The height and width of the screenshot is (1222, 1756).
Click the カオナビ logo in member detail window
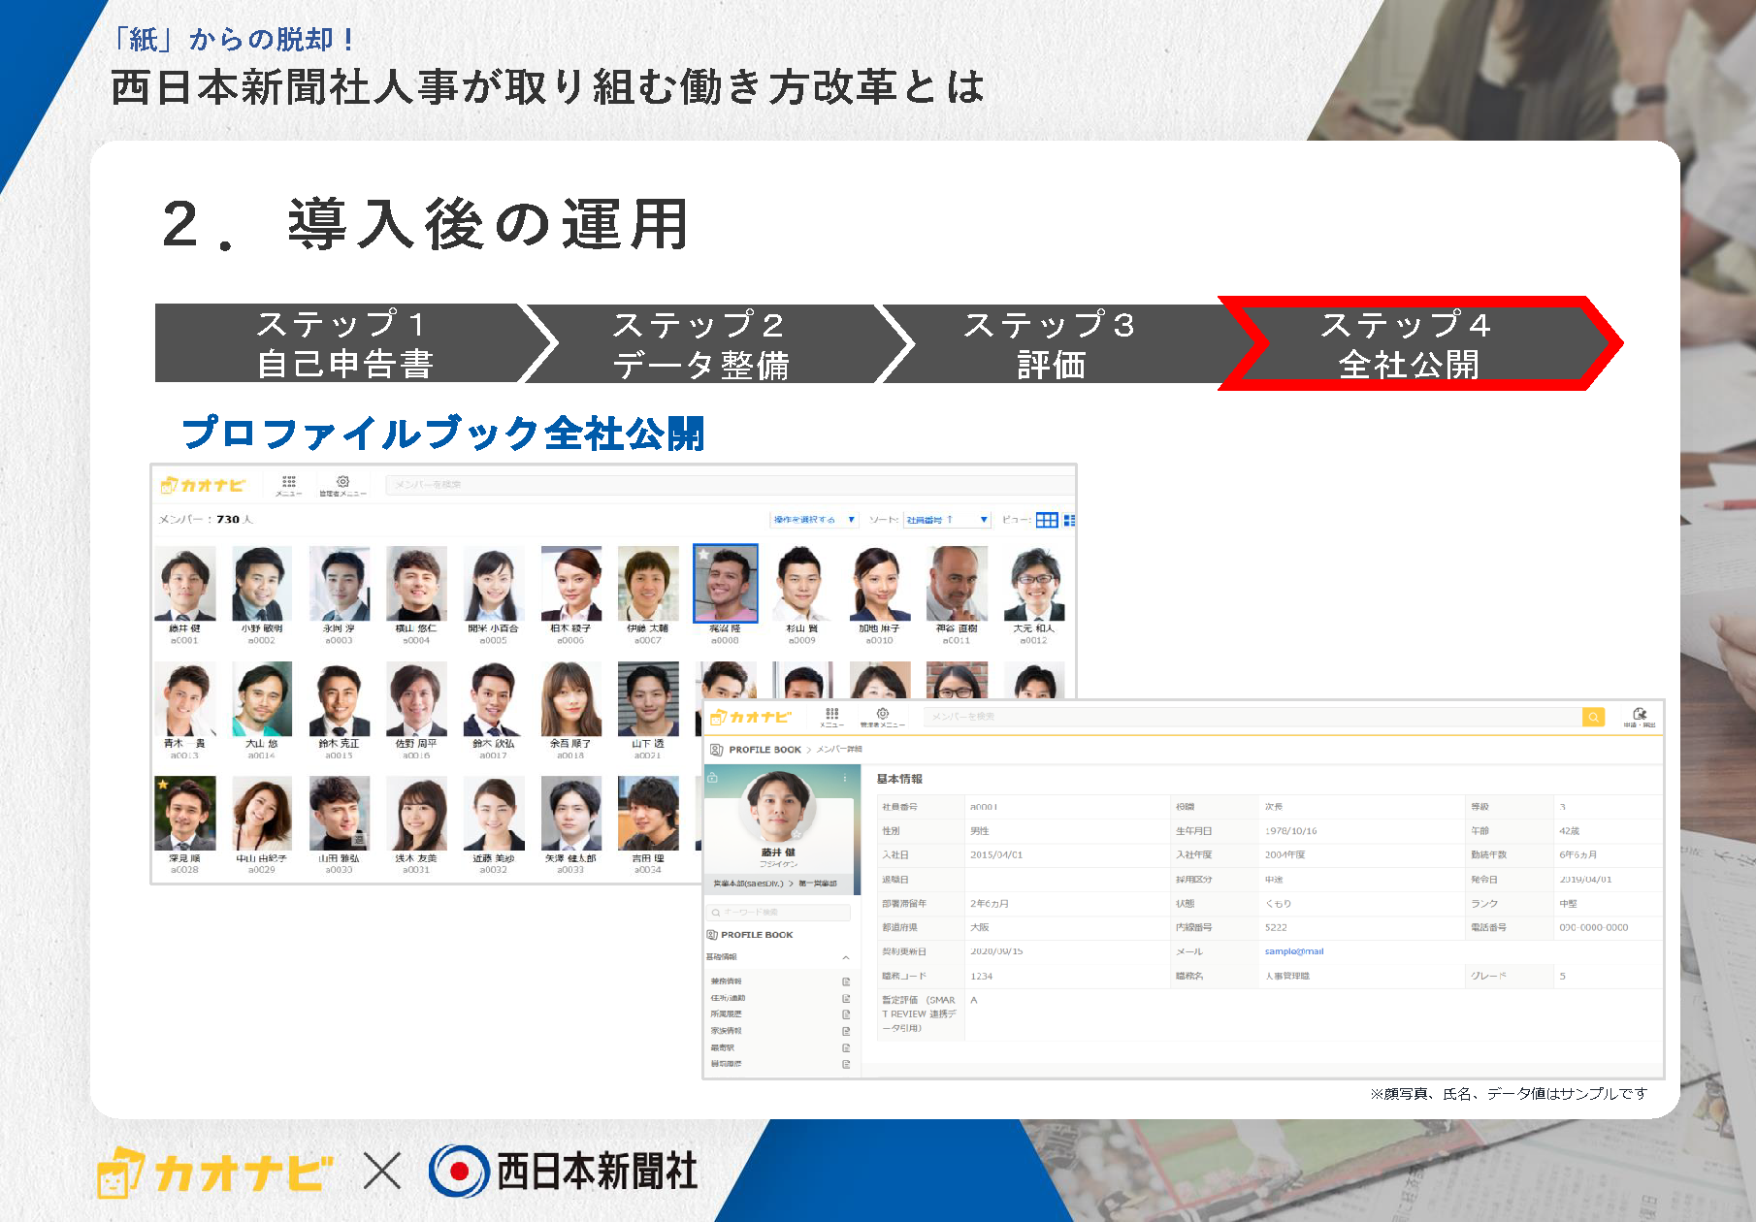(751, 717)
